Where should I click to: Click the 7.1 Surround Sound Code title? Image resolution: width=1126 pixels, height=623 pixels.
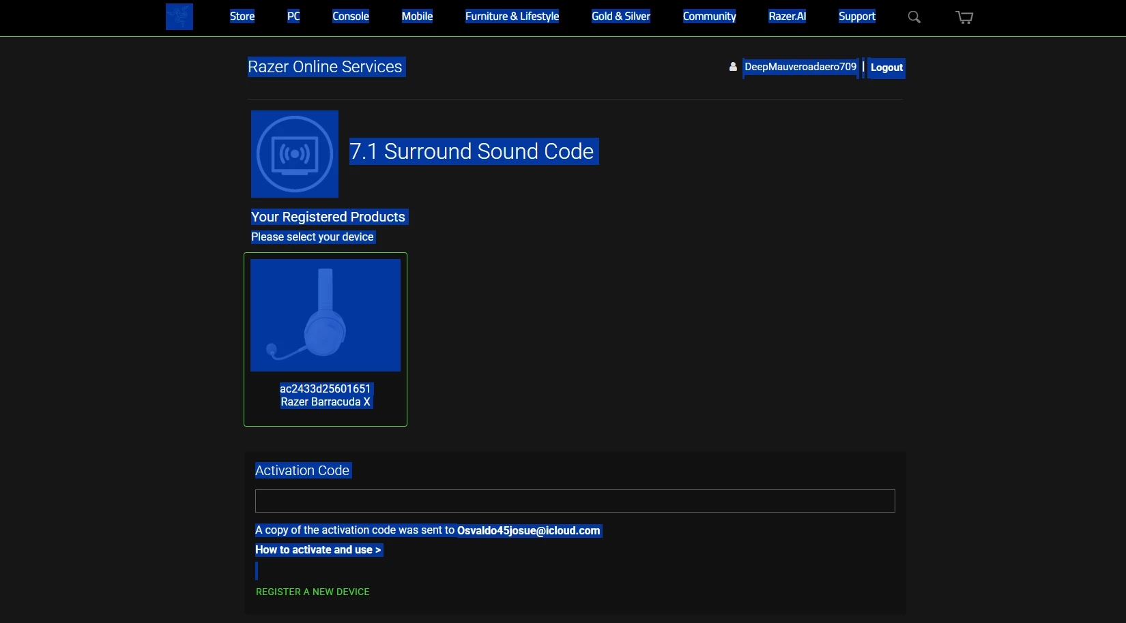(x=472, y=151)
